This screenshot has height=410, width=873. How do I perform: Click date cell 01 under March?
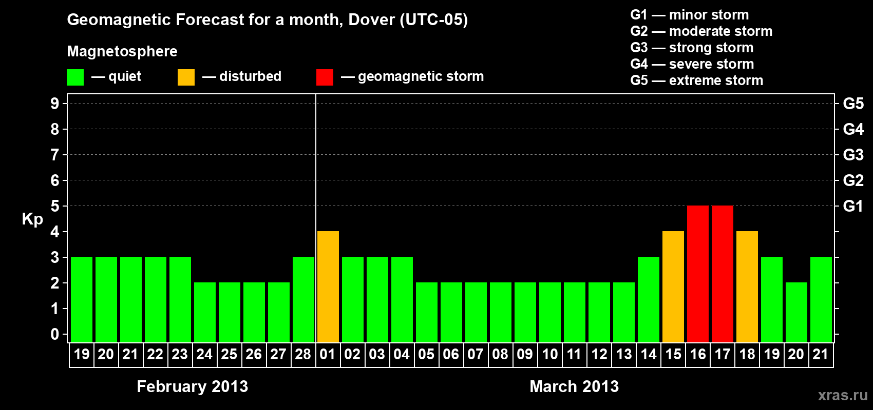328,355
